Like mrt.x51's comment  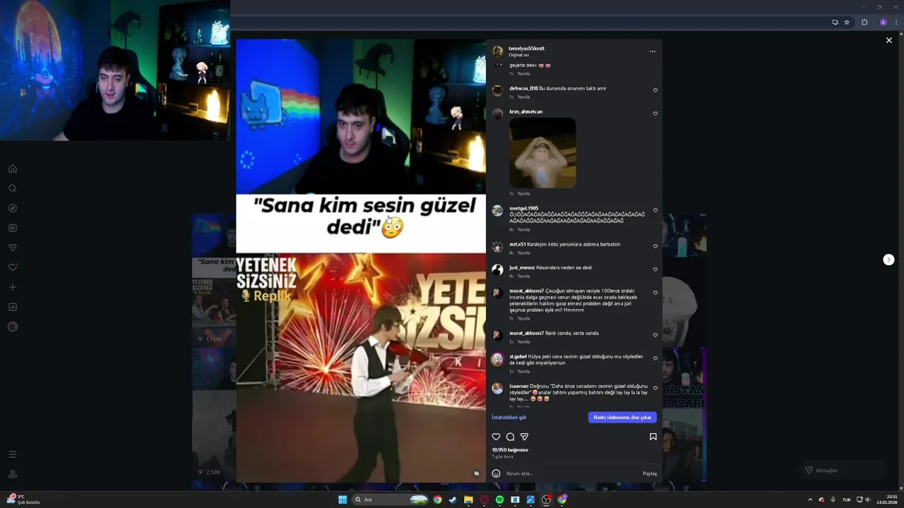coord(655,246)
